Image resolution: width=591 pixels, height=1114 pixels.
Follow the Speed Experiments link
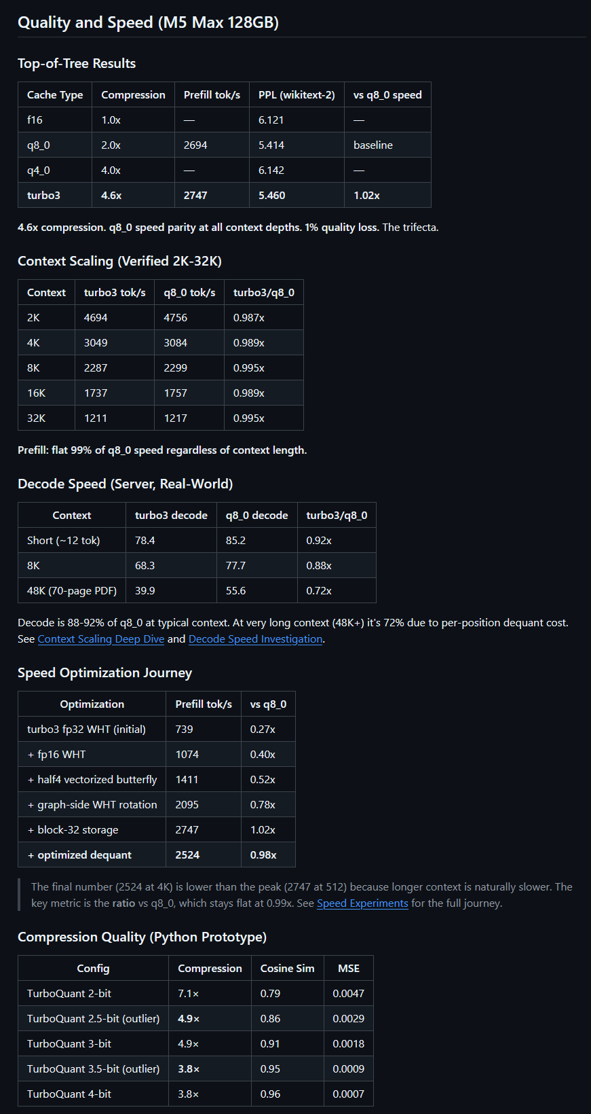point(362,903)
